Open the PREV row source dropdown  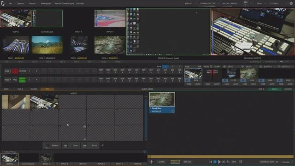point(8,80)
